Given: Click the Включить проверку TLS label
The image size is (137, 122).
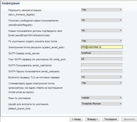Looking at the screenshot, I should [x=34, y=77].
